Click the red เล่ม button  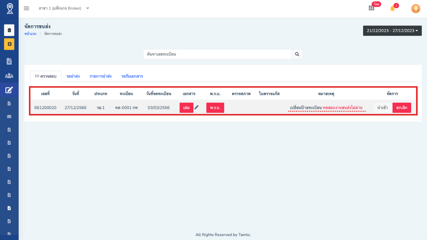[x=186, y=108]
